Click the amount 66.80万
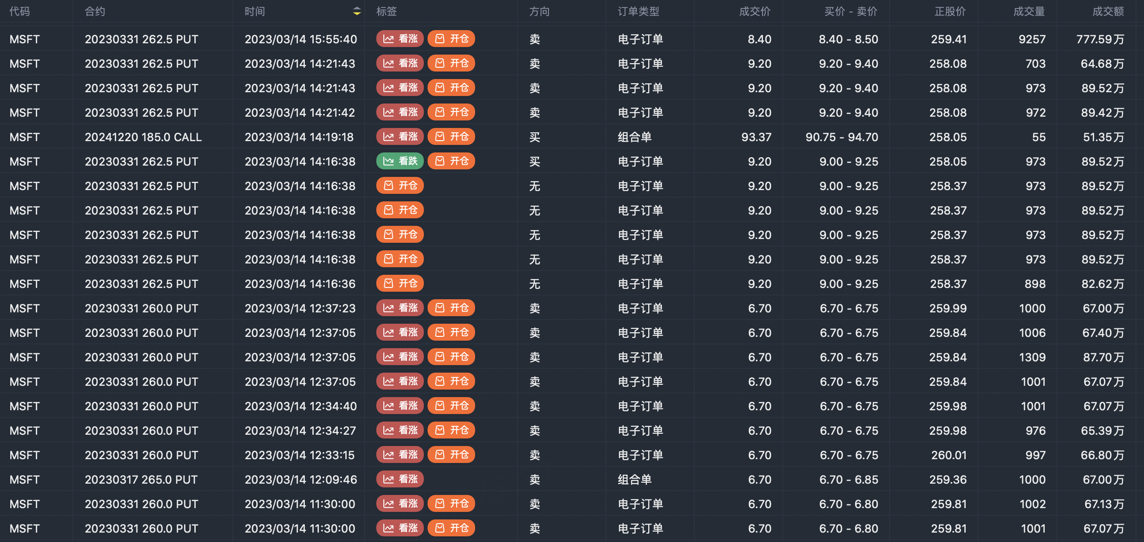 coord(1103,455)
